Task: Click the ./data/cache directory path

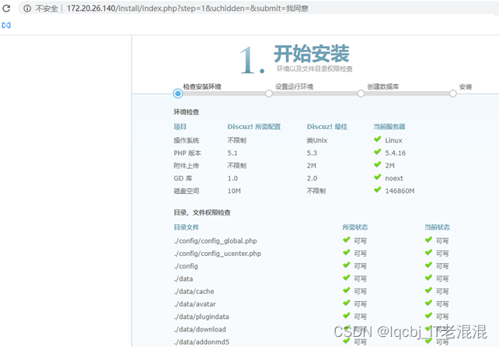Action: click(x=194, y=291)
